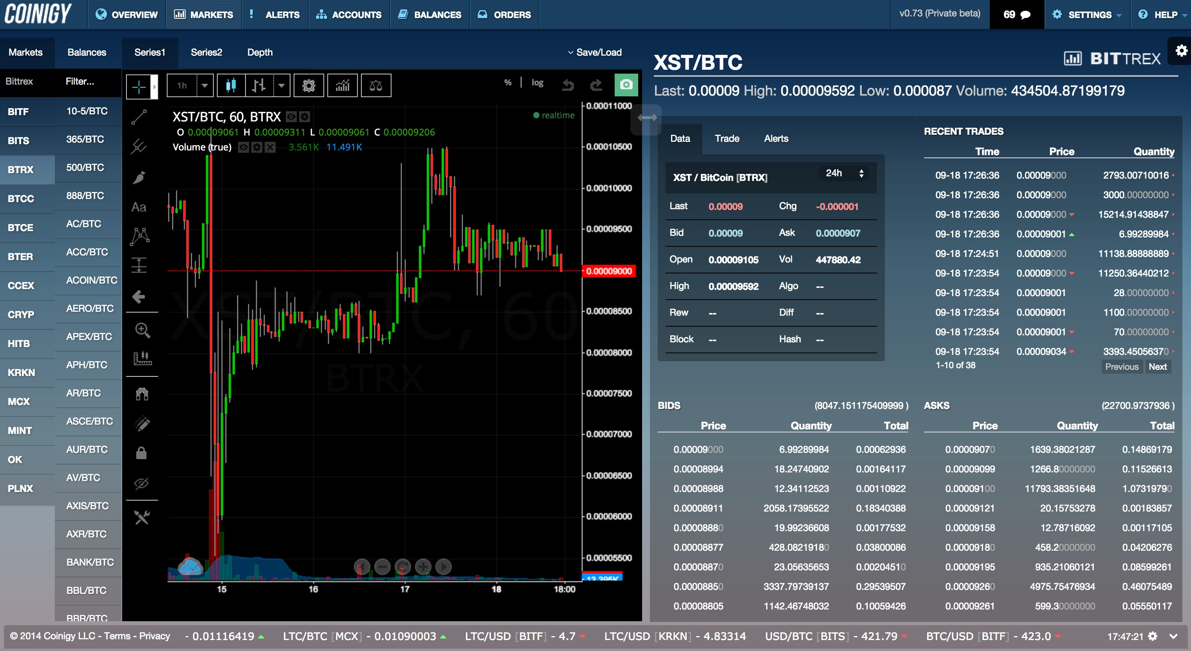Remove the Volume indicator with X
Image resolution: width=1191 pixels, height=651 pixels.
pyautogui.click(x=270, y=147)
